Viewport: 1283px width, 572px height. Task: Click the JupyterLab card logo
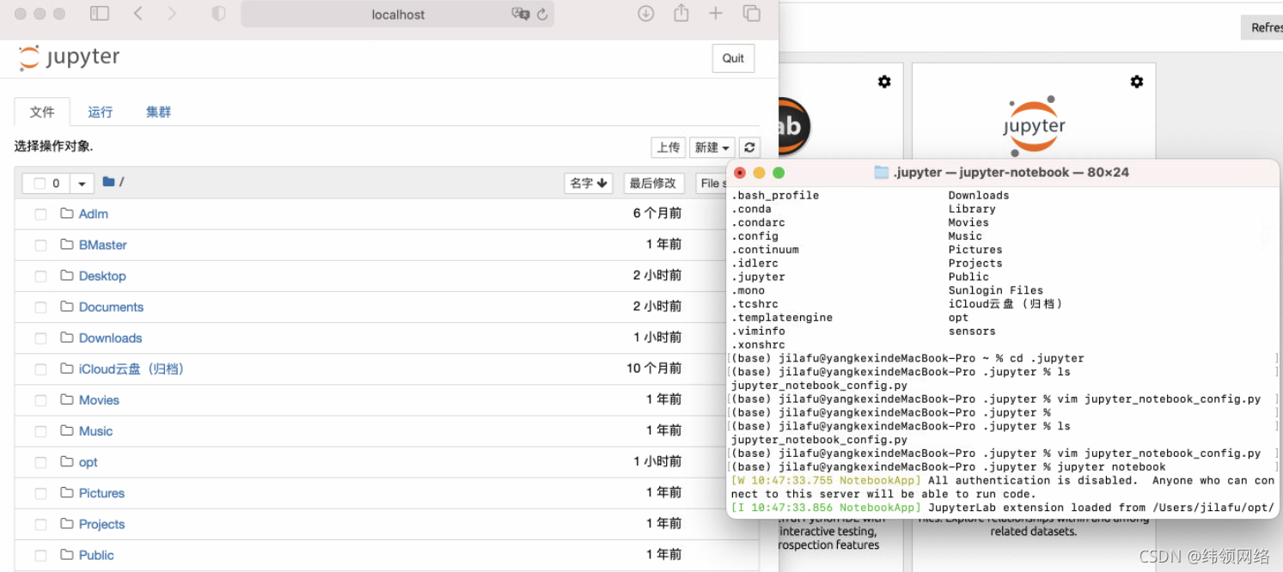pyautogui.click(x=792, y=126)
